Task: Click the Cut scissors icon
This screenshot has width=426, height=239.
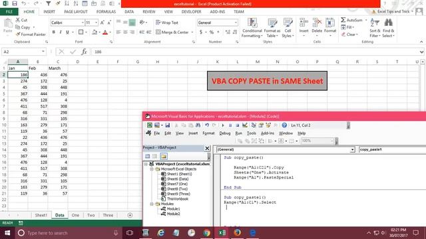Action: point(18,20)
